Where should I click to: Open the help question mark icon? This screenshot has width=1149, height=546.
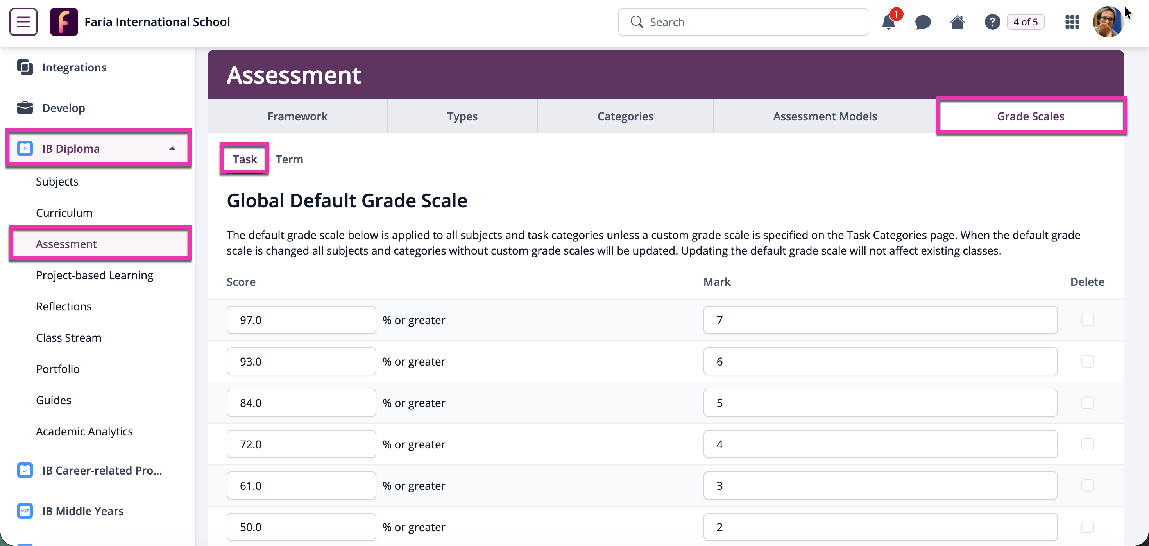[x=992, y=22]
